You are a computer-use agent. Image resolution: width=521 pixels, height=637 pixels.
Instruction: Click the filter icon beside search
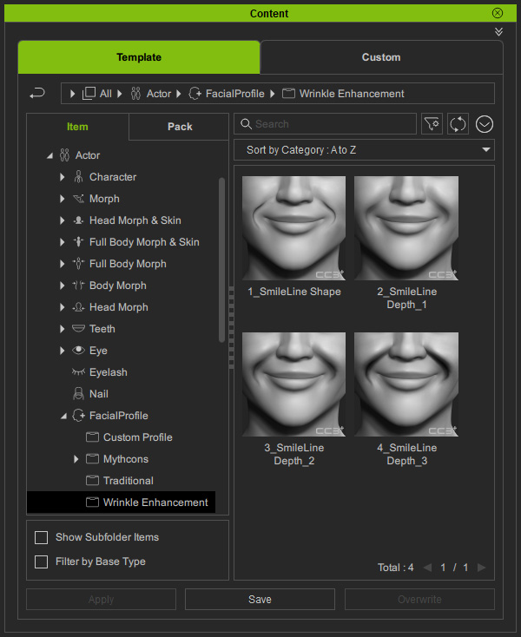[432, 124]
